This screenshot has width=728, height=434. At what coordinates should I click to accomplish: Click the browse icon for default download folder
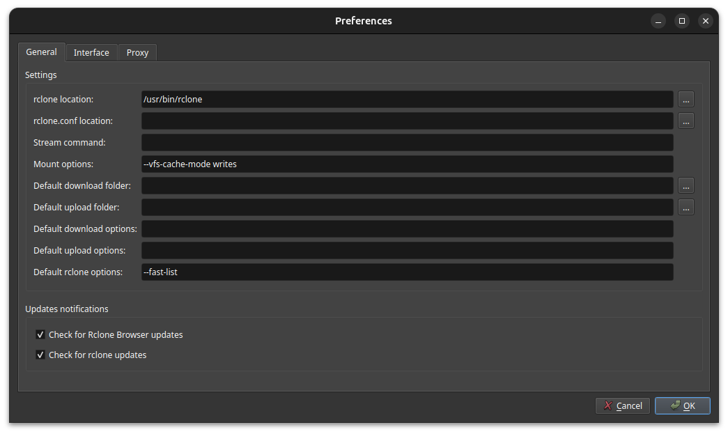coord(686,185)
